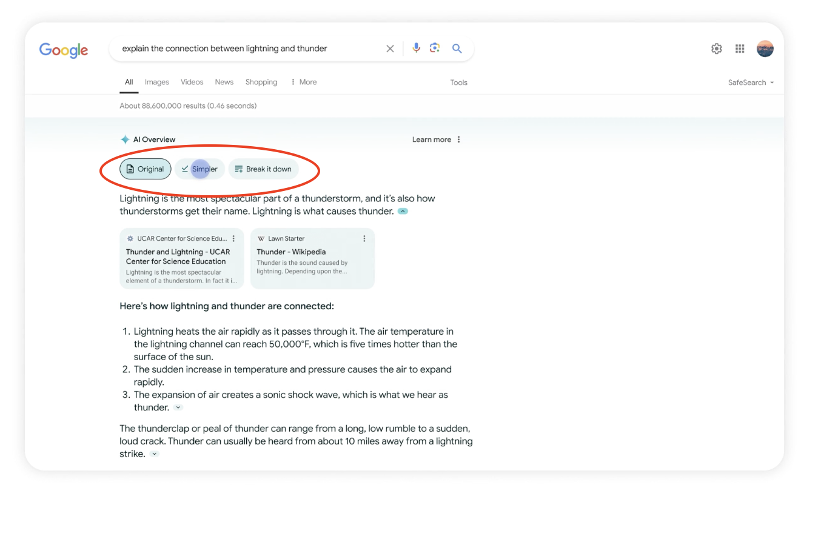Open Google Lens image search icon
The width and height of the screenshot is (821, 536).
(435, 48)
